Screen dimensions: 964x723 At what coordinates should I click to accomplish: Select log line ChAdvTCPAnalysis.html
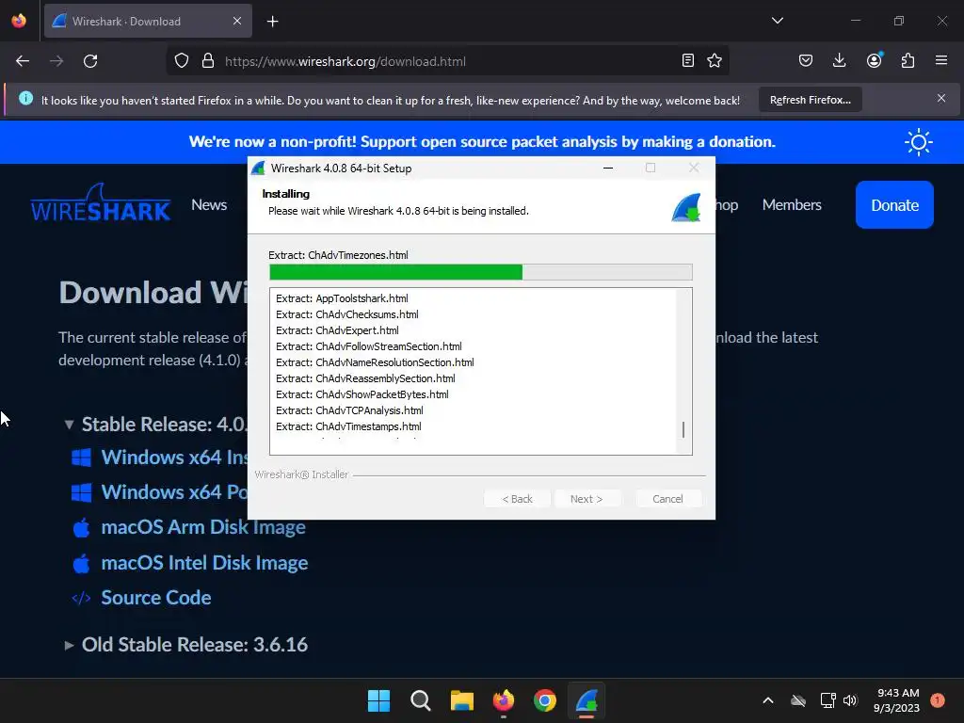[x=349, y=410]
